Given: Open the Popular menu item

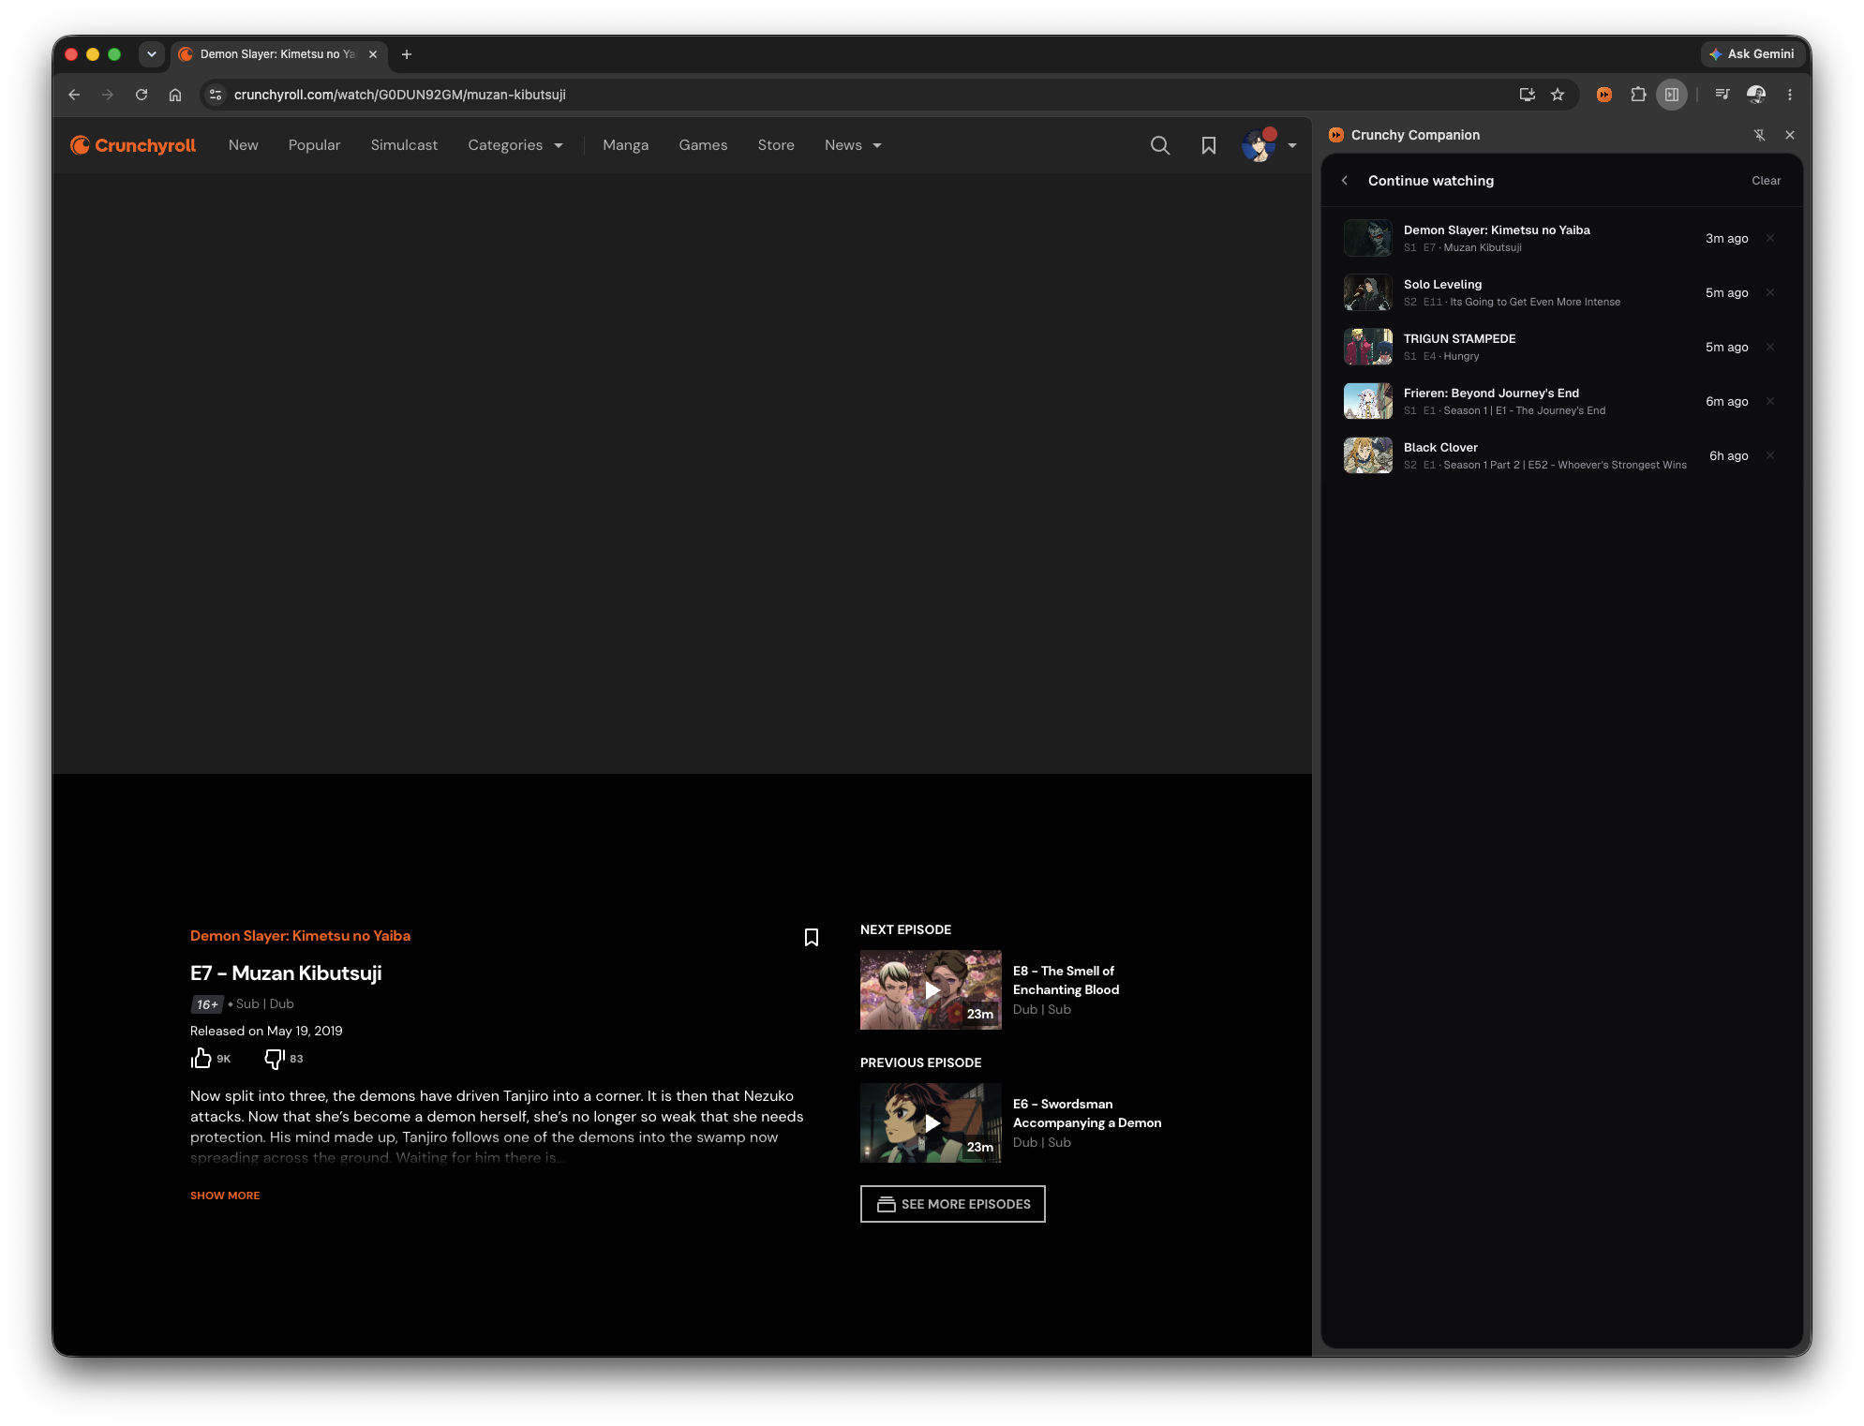Looking at the screenshot, I should (x=314, y=145).
